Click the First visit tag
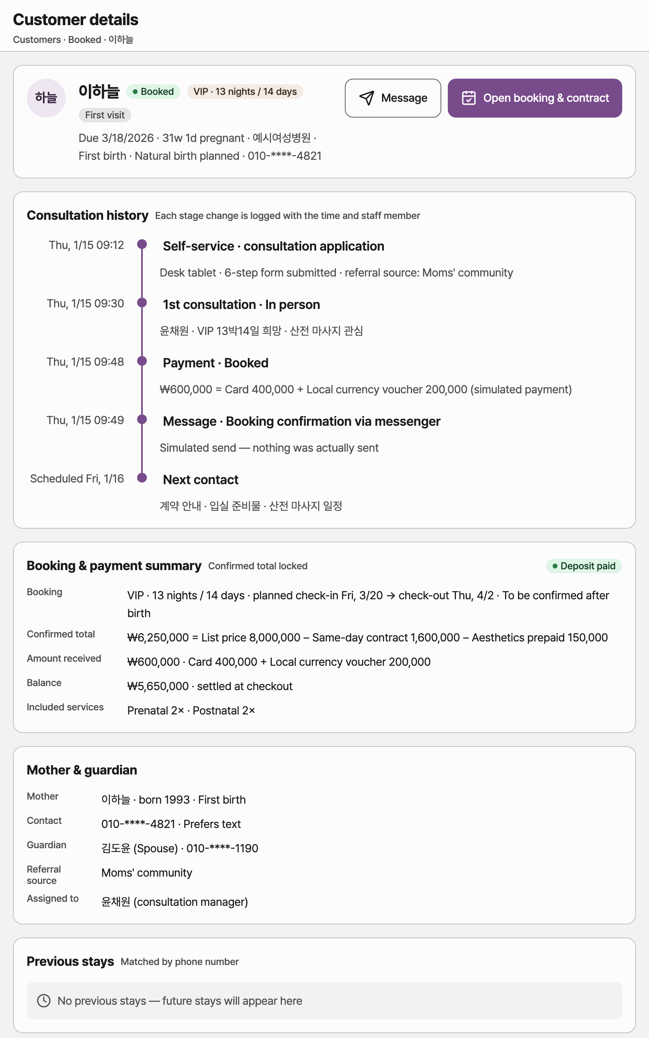The height and width of the screenshot is (1038, 649). pos(105,115)
